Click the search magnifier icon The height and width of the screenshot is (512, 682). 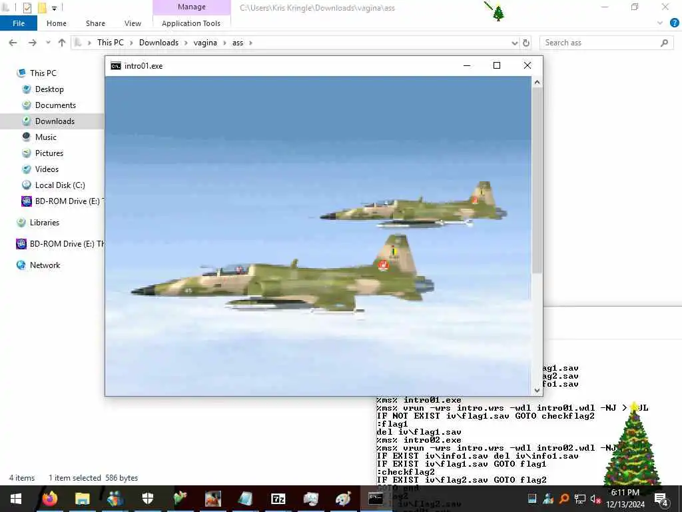tap(664, 43)
